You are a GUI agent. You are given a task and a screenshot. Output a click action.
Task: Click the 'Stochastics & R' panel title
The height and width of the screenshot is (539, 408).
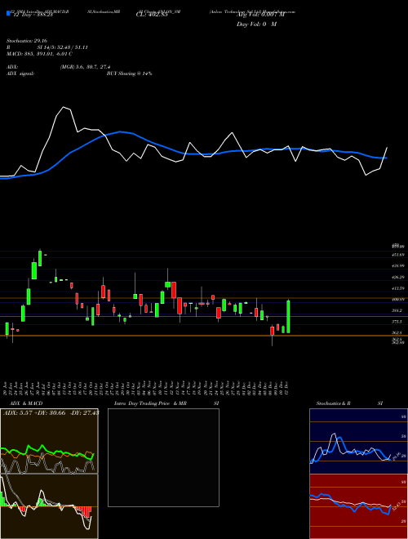[333, 403]
